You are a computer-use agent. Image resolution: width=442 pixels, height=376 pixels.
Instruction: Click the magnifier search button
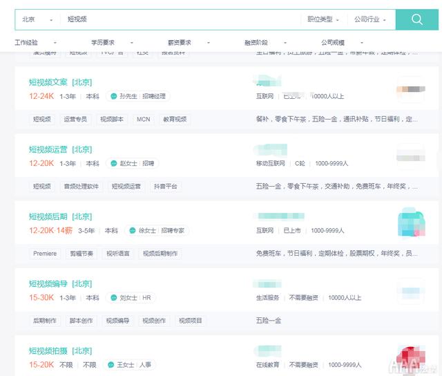point(417,19)
